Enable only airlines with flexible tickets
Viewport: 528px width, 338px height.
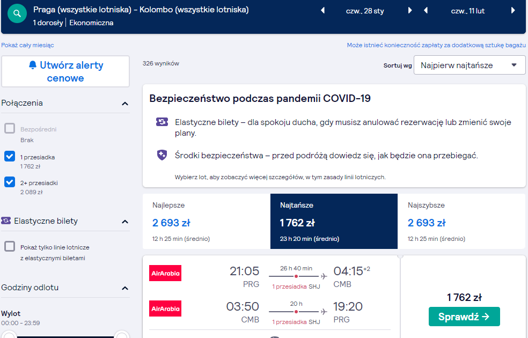(10, 246)
